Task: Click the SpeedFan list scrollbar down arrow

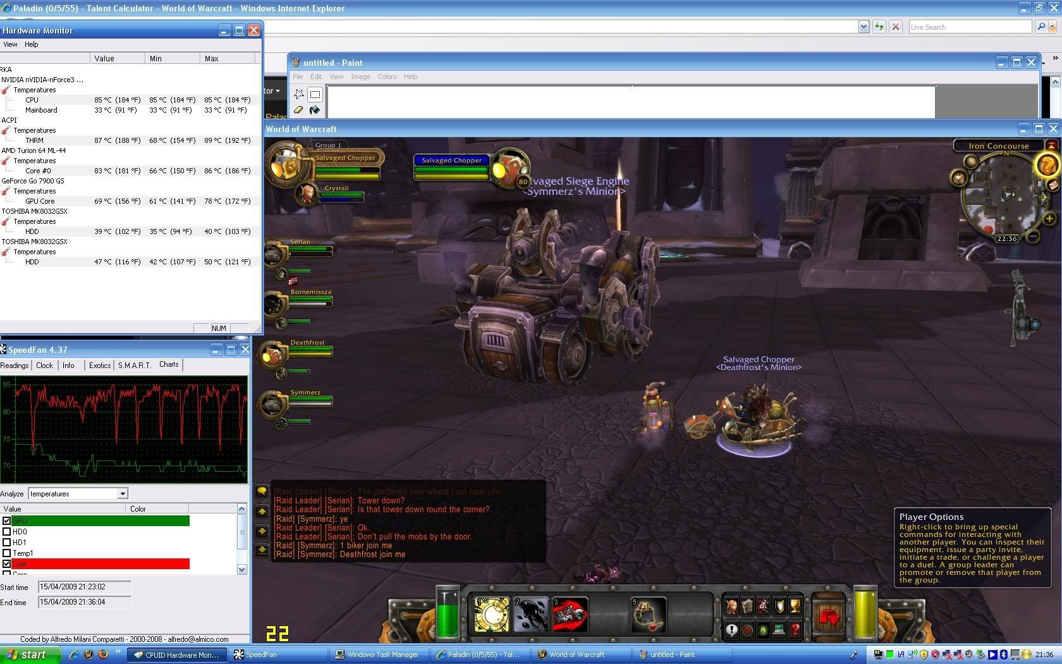Action: [x=241, y=569]
